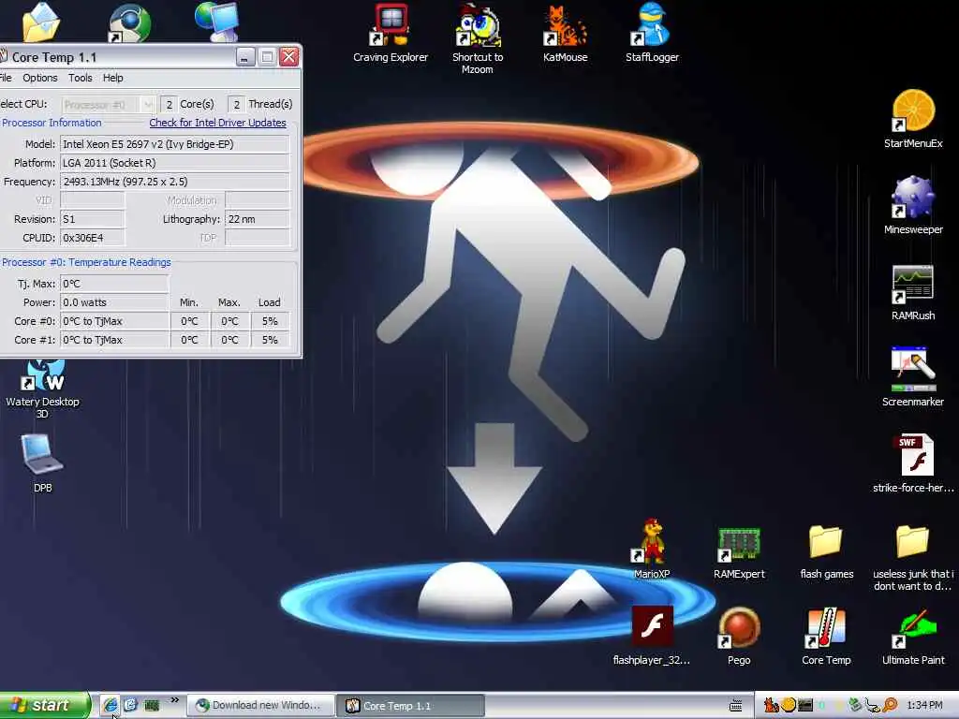This screenshot has width=959, height=719.
Task: Click the system clock showing 1:34 PM
Action: (x=924, y=706)
